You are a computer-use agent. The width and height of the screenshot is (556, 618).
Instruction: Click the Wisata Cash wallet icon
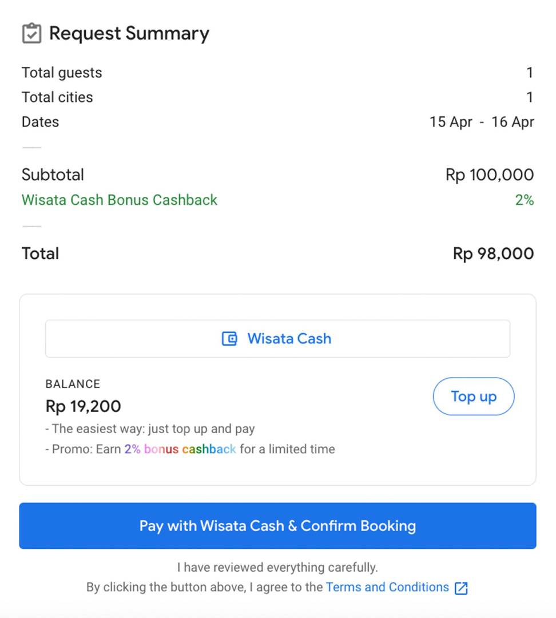click(x=229, y=339)
